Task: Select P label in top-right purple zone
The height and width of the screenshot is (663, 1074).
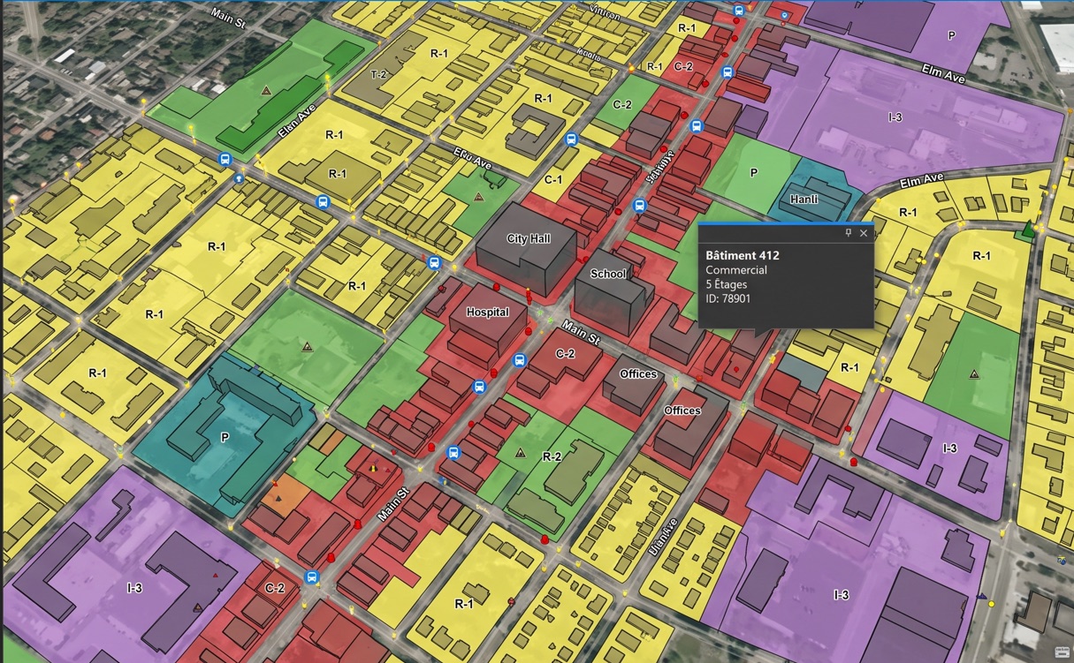Action: point(951,35)
